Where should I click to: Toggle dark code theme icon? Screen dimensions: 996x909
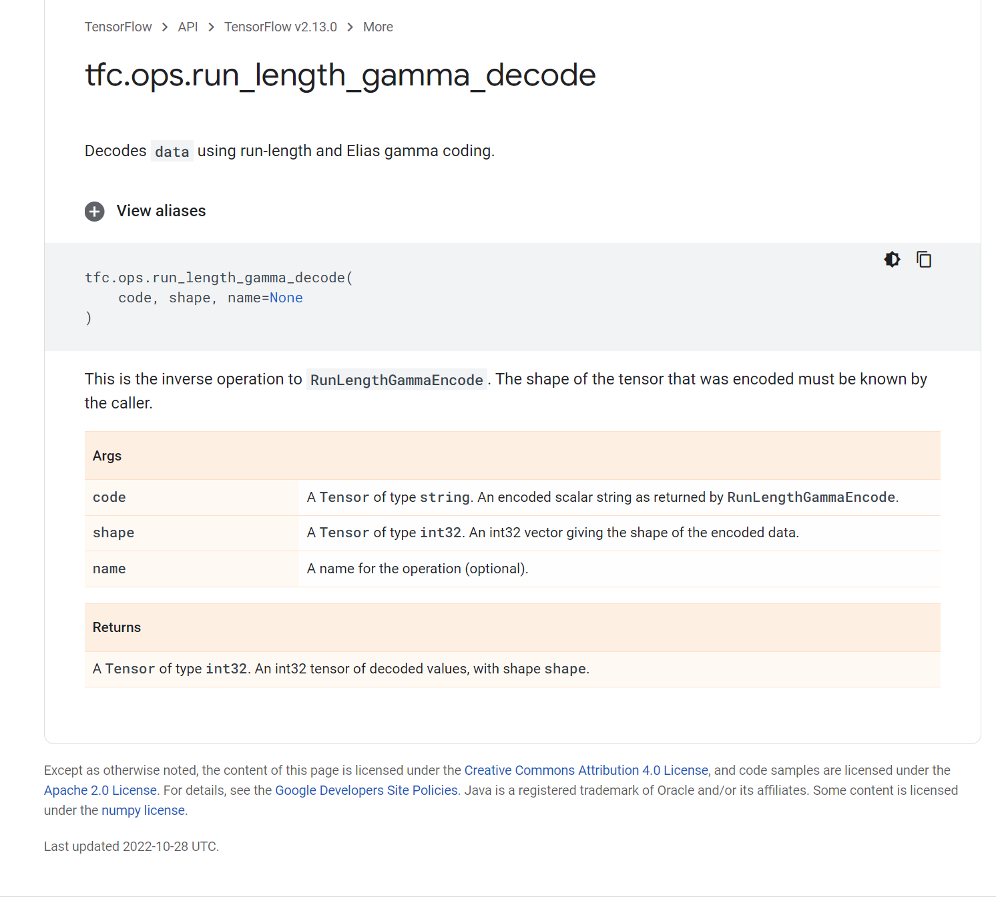(x=892, y=260)
